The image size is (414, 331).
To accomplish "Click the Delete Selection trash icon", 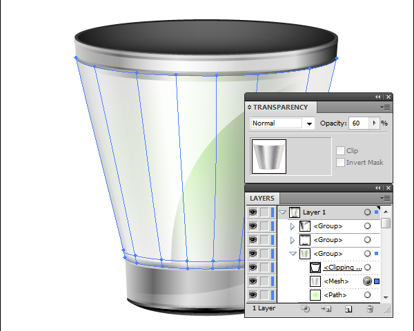I will point(370,308).
